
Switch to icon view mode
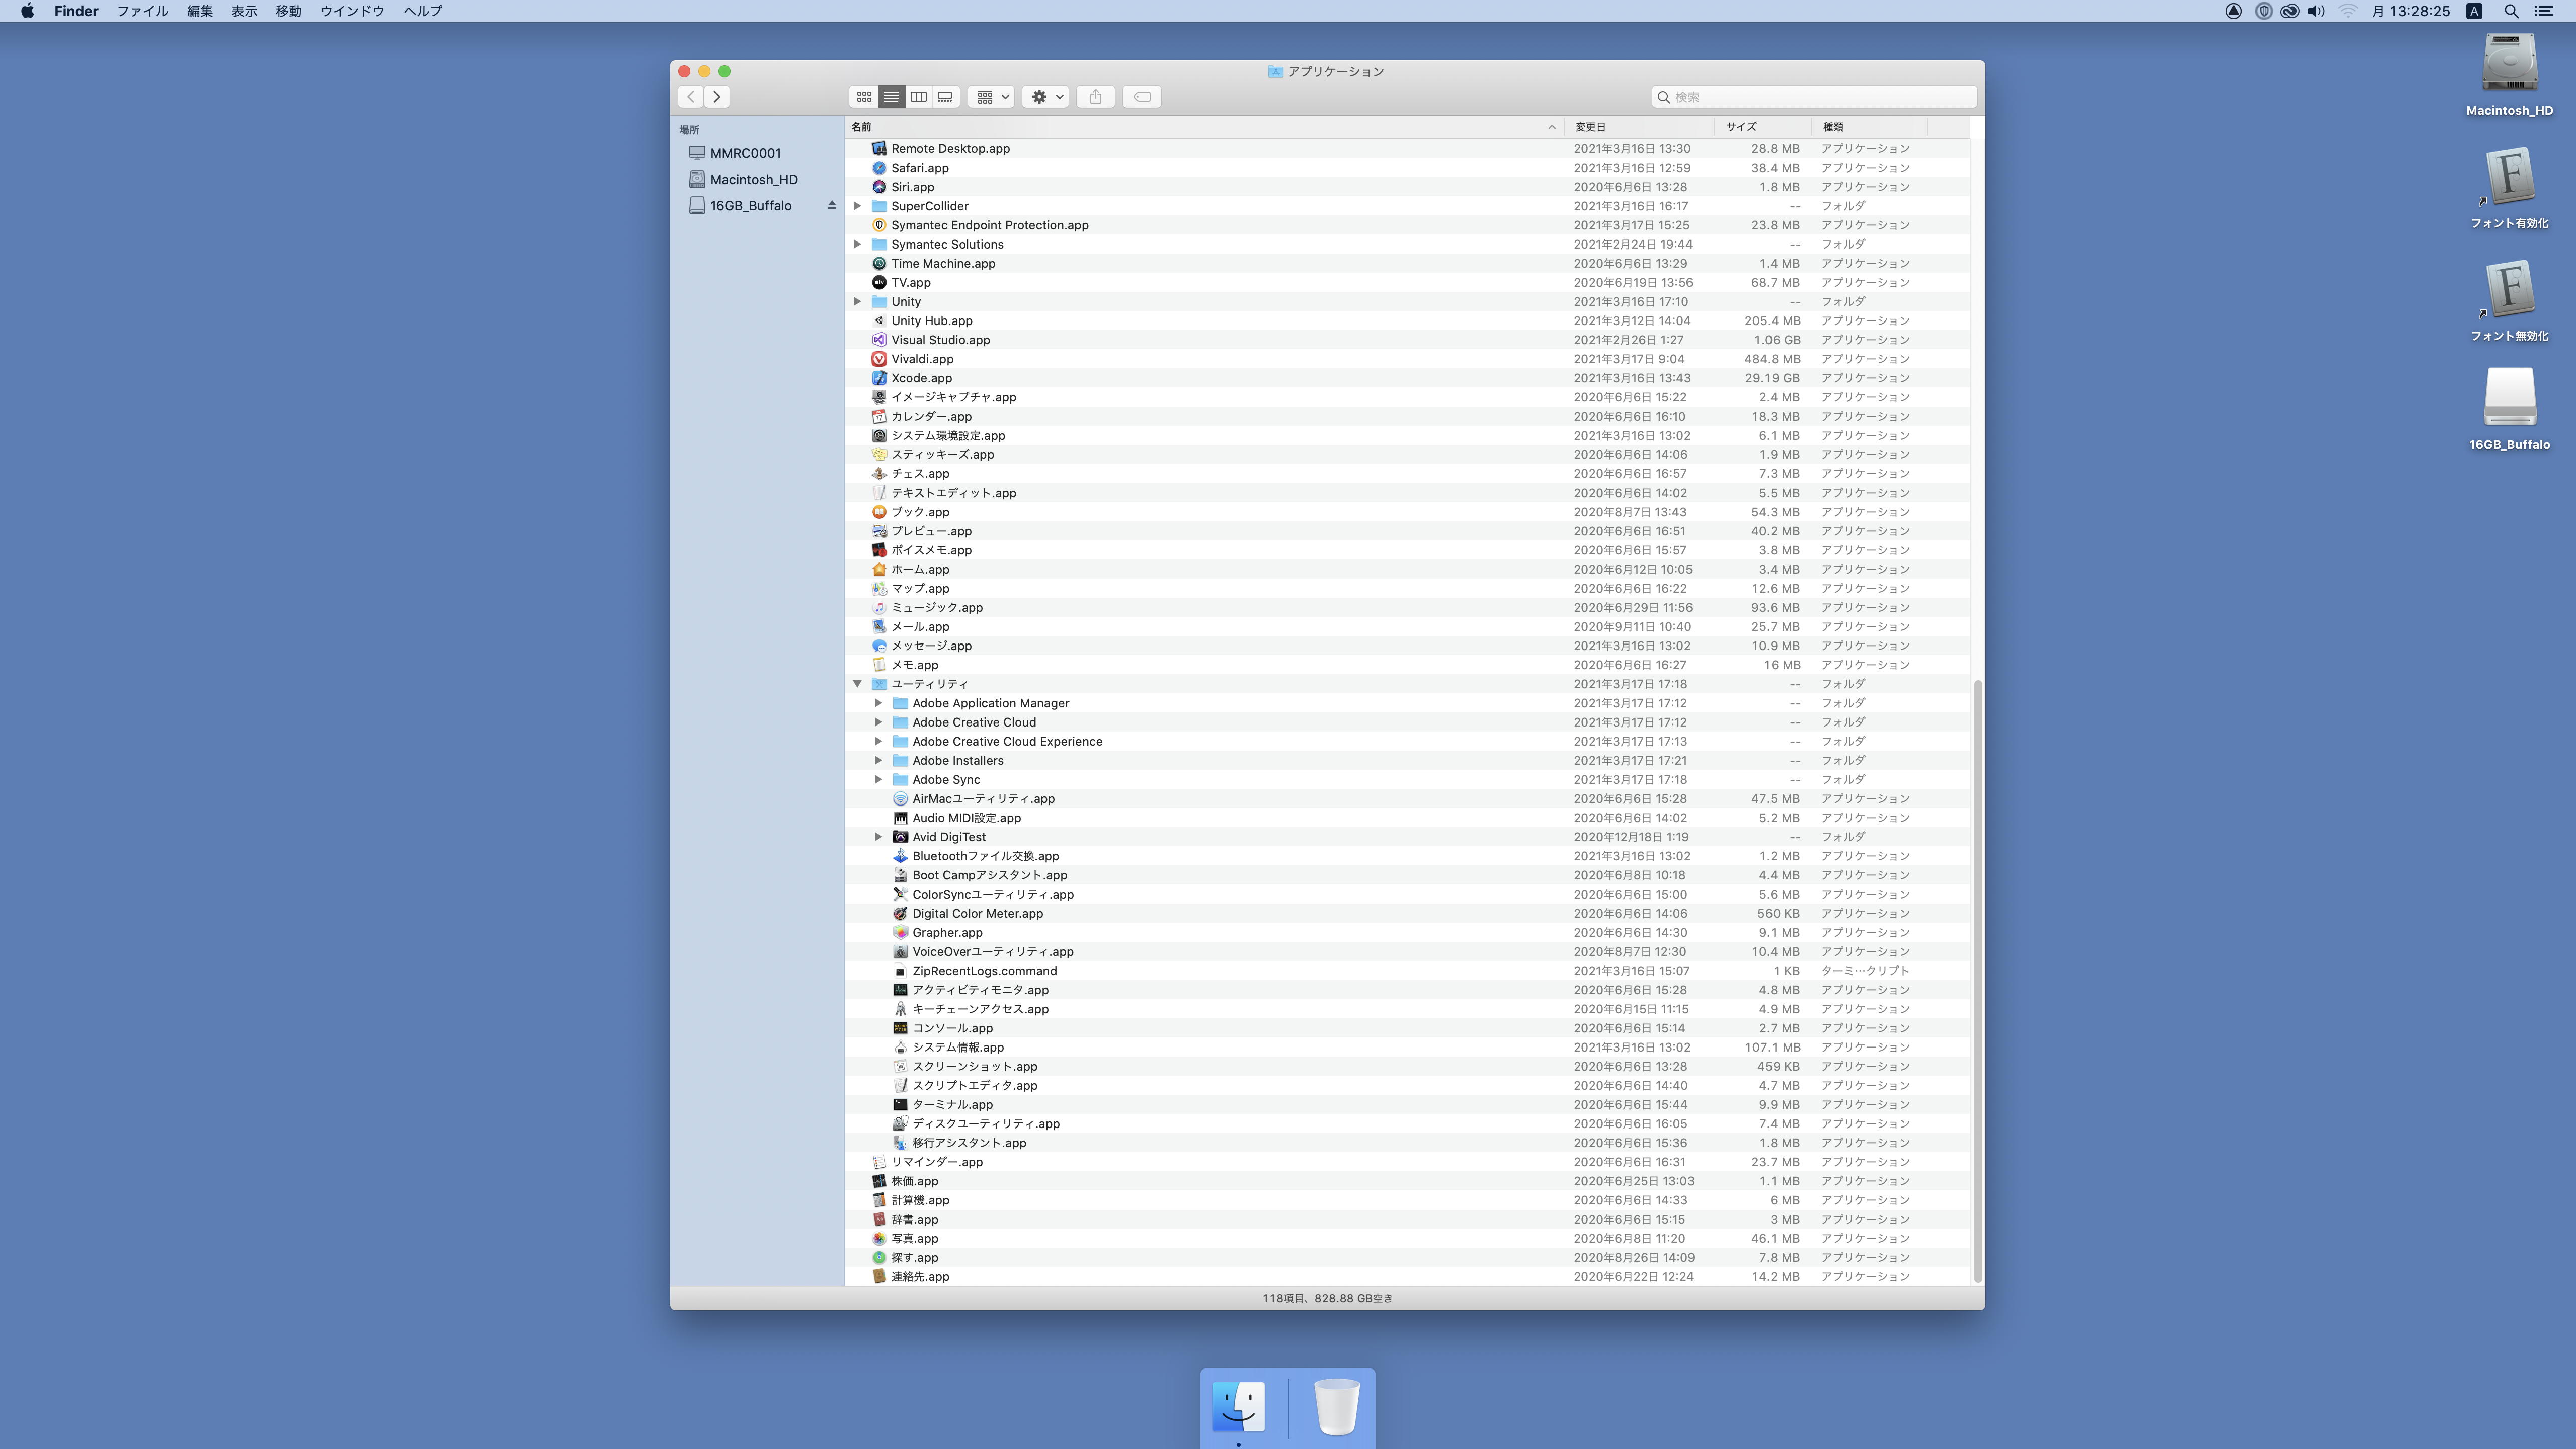864,97
